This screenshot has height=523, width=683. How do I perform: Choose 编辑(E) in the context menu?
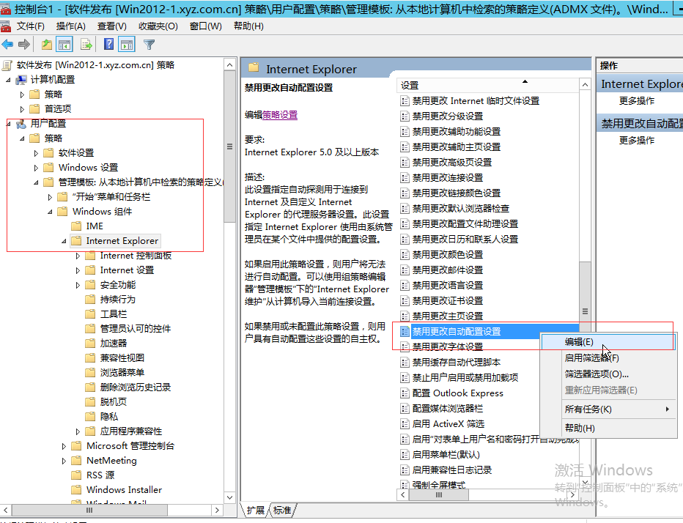tap(608, 342)
